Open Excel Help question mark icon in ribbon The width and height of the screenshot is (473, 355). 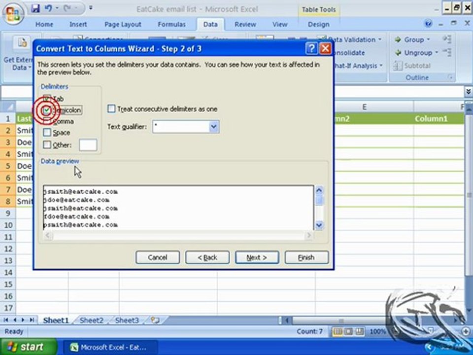(428, 23)
